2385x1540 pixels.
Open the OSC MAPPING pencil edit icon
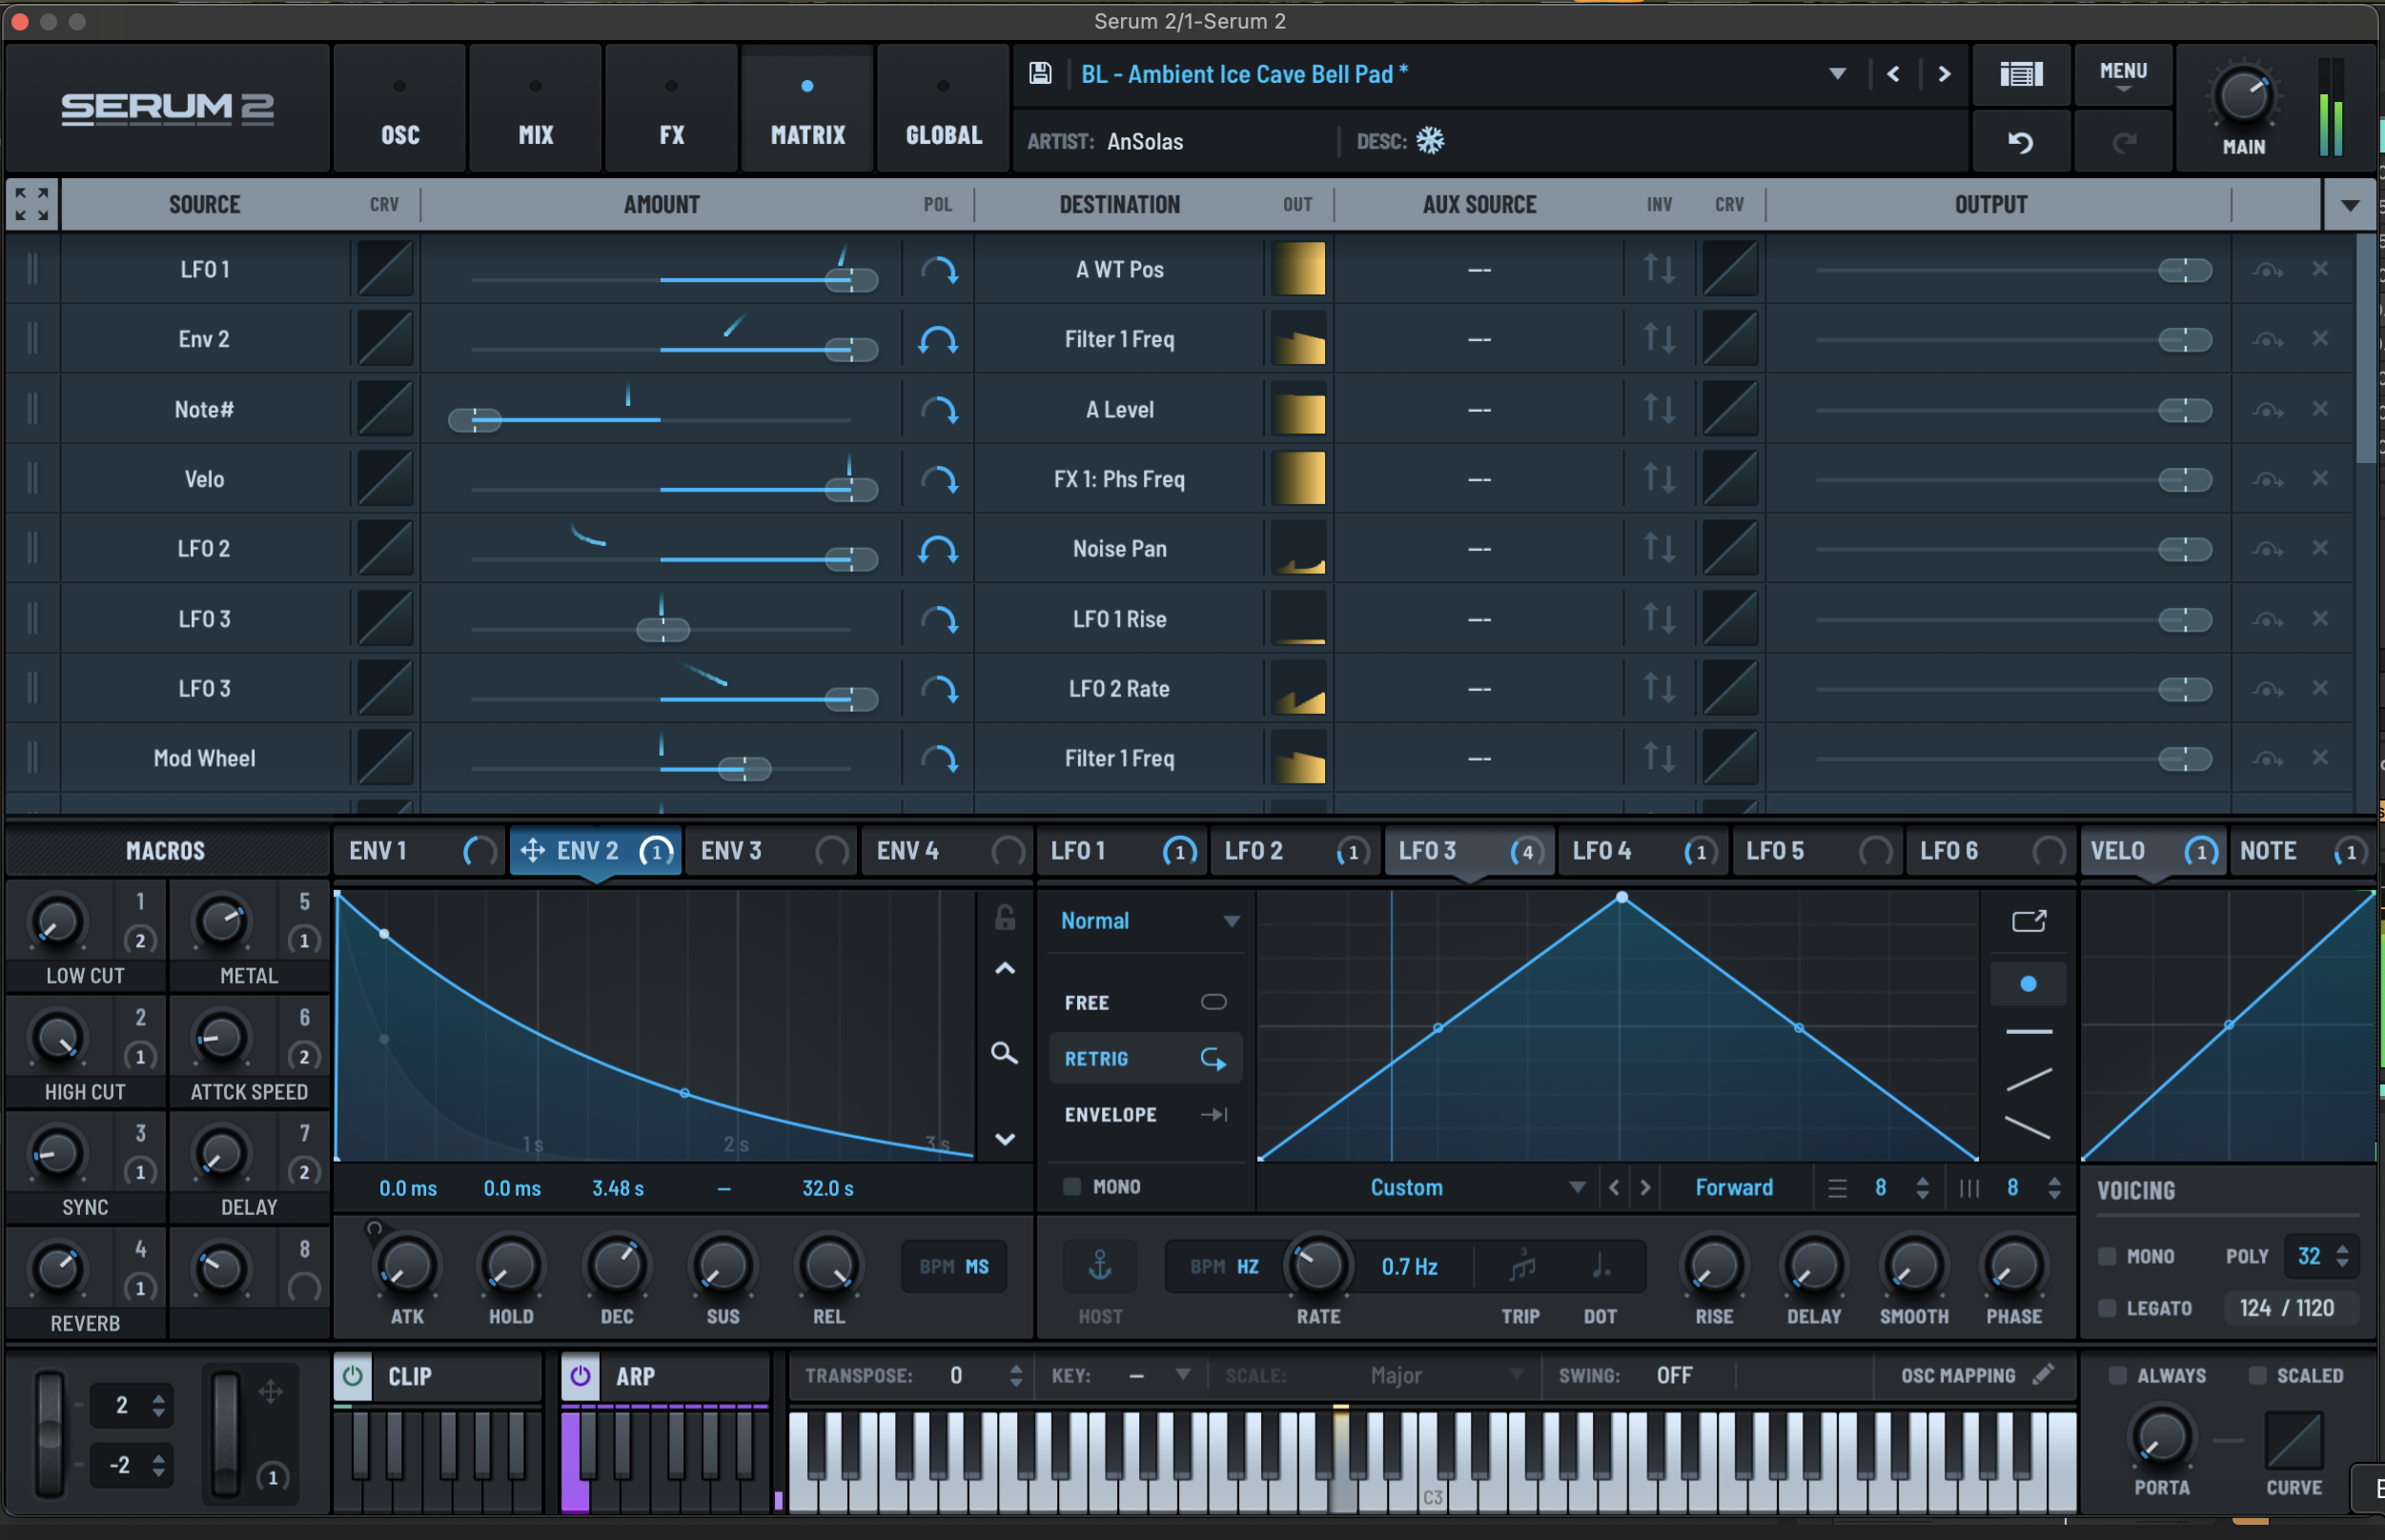(2044, 1375)
